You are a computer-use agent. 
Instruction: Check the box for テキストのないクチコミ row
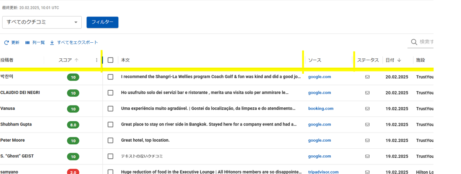(x=111, y=156)
